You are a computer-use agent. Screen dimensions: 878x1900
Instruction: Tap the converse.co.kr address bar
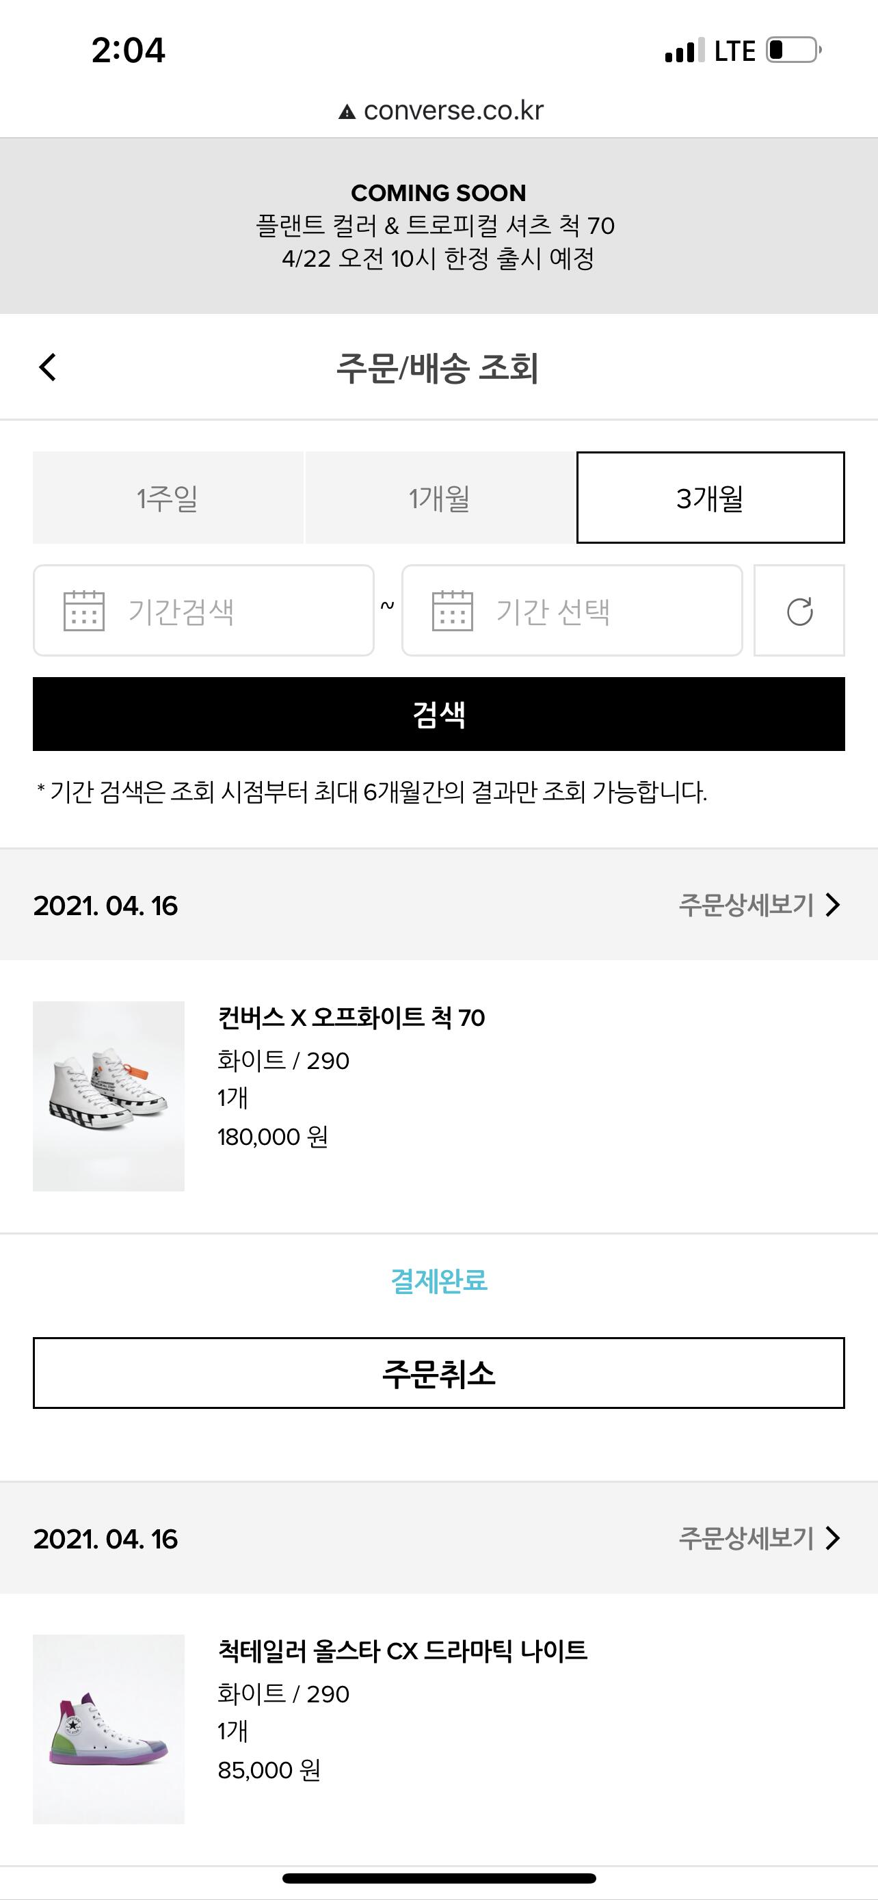click(x=453, y=111)
